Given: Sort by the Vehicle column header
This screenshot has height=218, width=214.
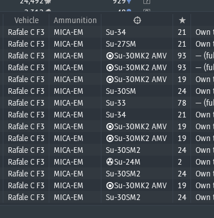Looking at the screenshot, I should click(x=26, y=20).
